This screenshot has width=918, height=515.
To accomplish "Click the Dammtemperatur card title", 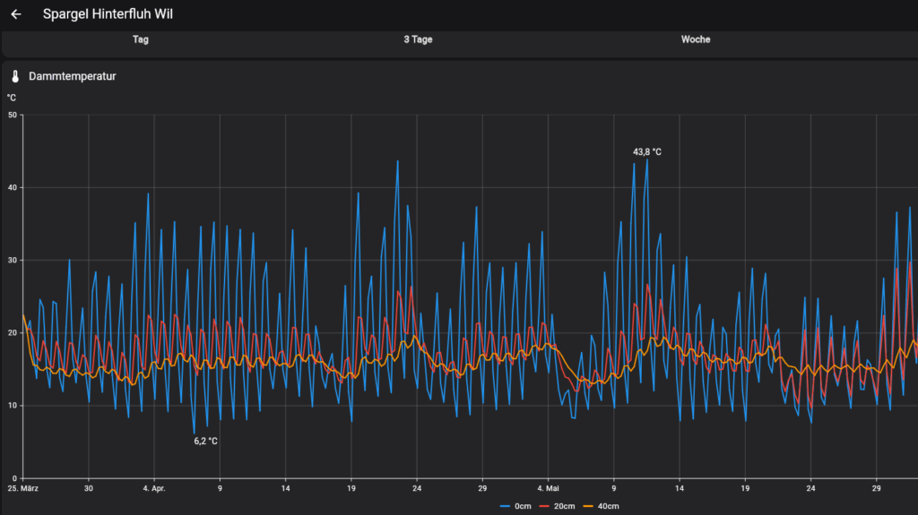I will (72, 77).
